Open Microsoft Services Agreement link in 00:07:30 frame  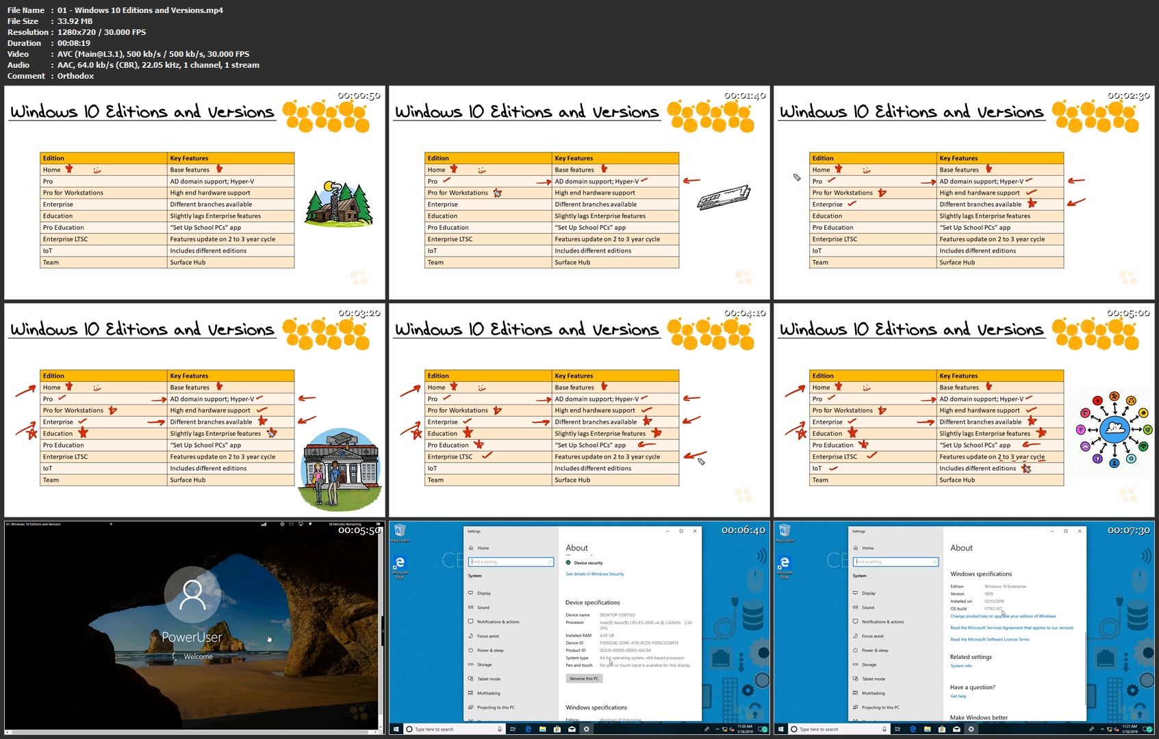(x=1012, y=628)
